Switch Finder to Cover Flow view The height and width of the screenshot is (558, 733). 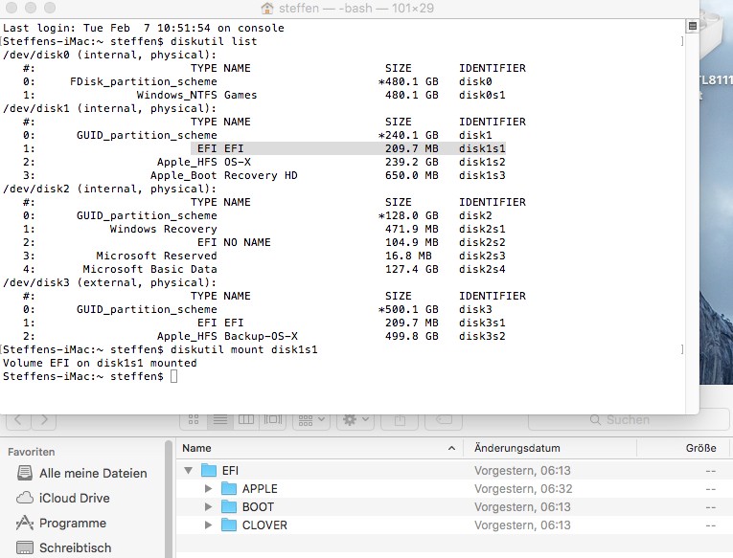pyautogui.click(x=273, y=420)
